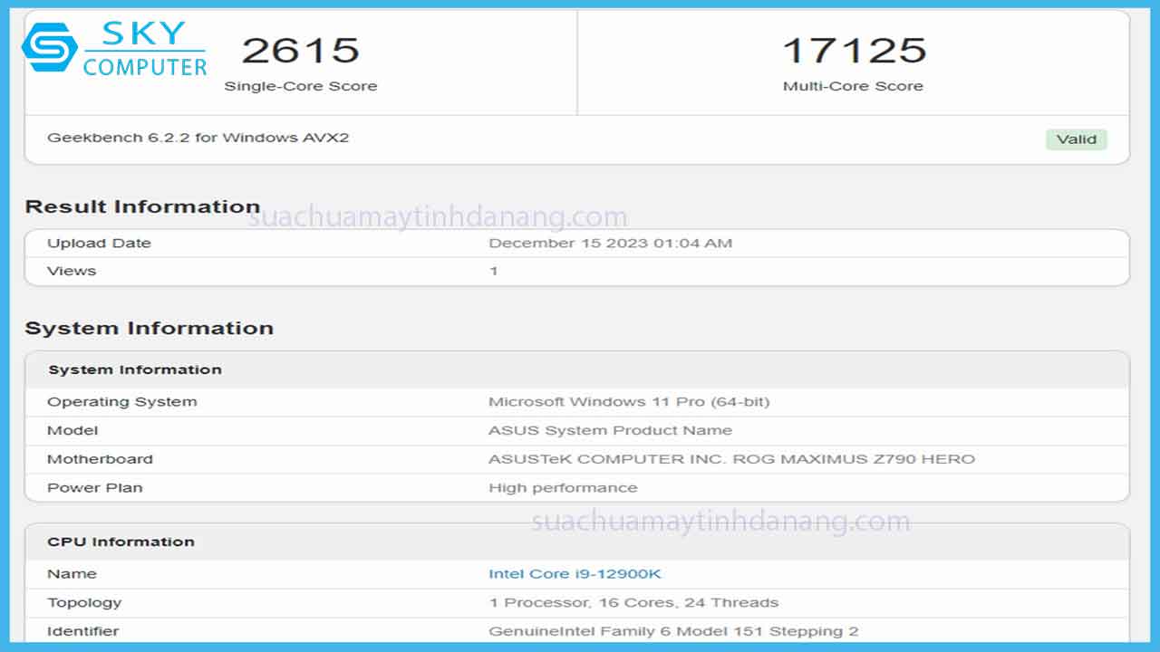1160x652 pixels.
Task: Click the Multi-Core Score value 17125
Action: tap(853, 51)
